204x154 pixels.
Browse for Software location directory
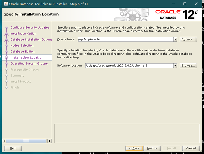tap(188, 65)
